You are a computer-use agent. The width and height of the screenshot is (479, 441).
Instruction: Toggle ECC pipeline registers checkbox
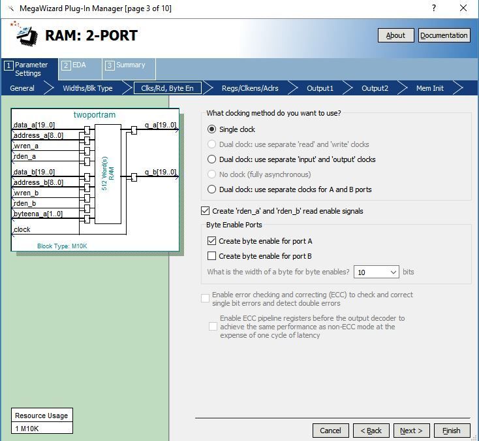point(213,326)
